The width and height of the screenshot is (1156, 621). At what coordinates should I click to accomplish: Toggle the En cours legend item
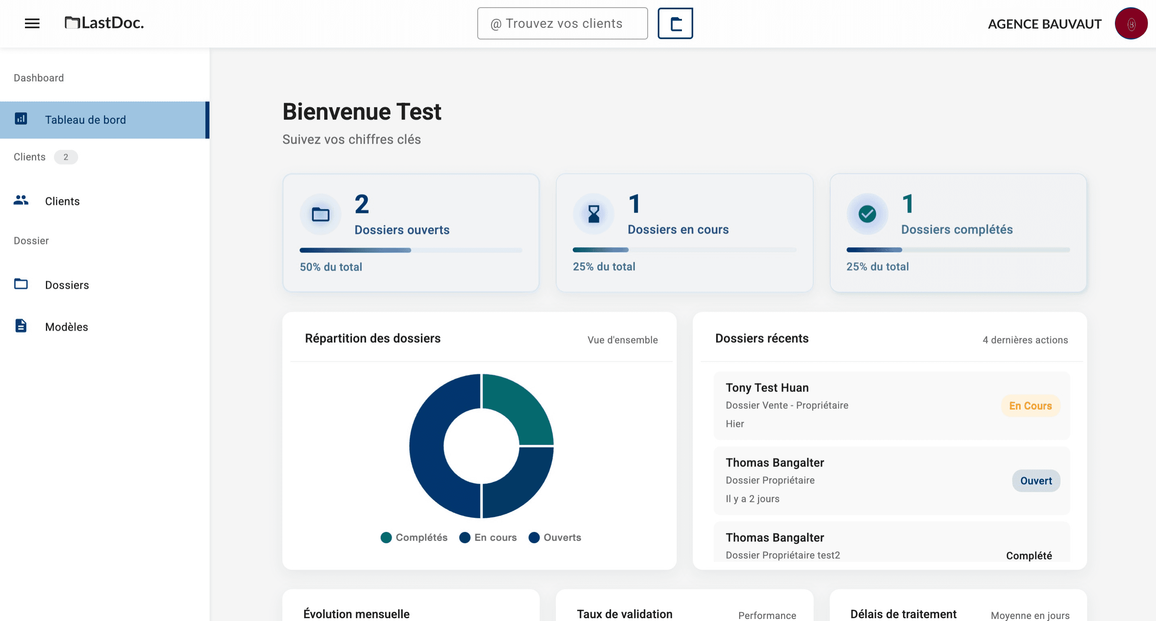pos(488,537)
